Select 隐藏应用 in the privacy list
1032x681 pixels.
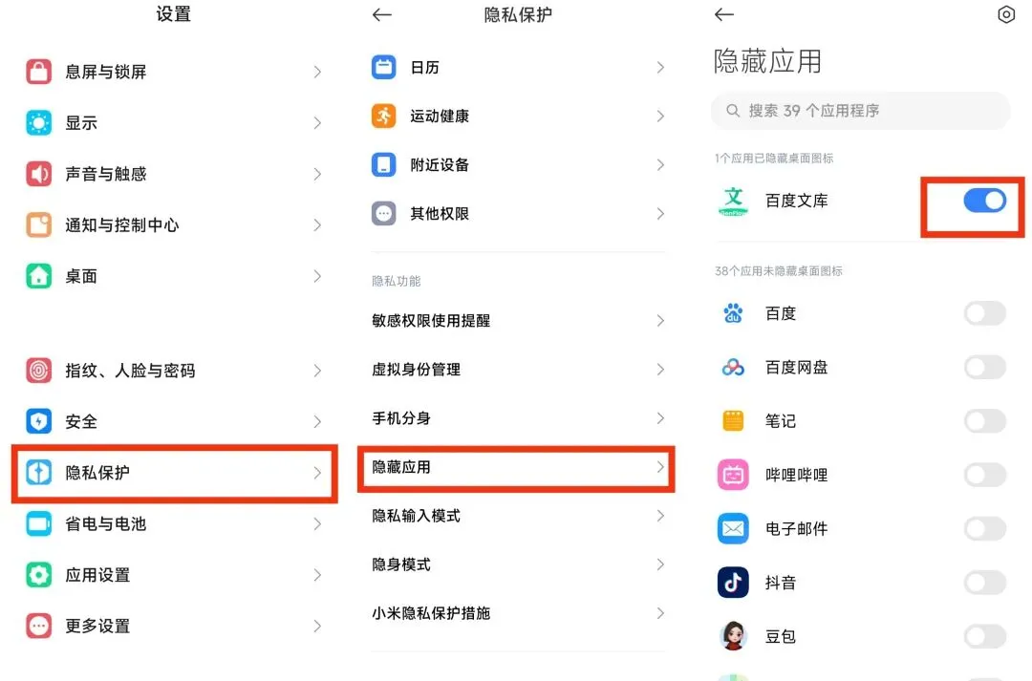[516, 467]
